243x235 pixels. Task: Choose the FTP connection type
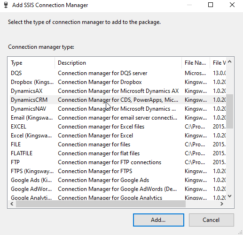(x=118, y=162)
